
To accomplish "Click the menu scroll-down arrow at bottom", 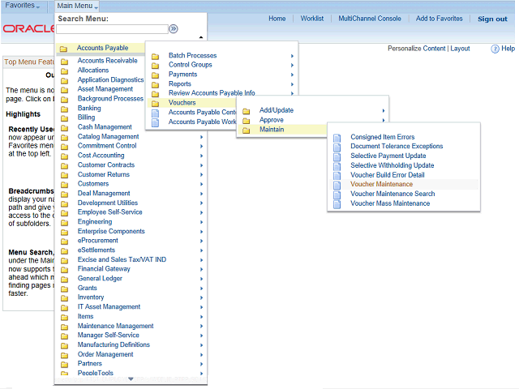I will coord(131,379).
